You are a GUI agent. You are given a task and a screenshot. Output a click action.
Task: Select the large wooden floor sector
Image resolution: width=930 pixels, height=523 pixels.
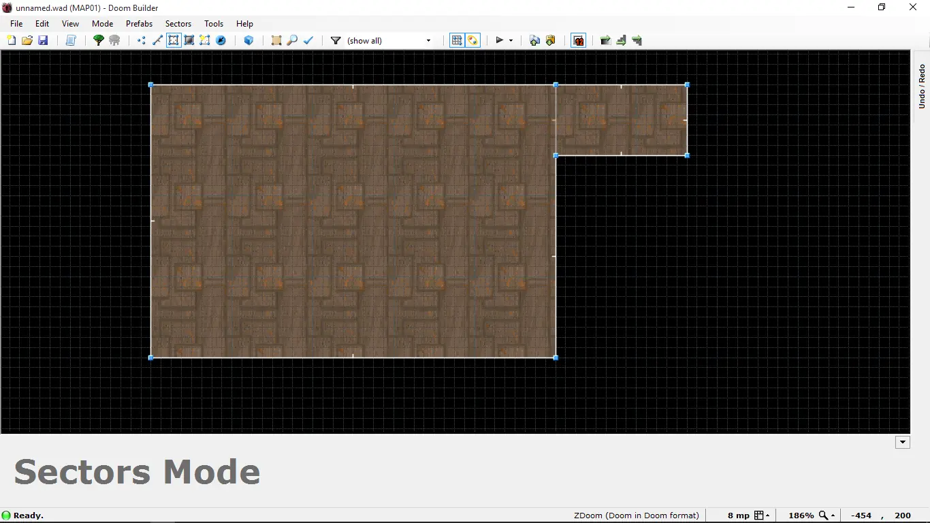click(x=353, y=221)
